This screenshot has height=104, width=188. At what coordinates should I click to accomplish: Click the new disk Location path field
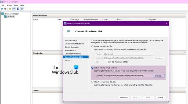click(128, 58)
